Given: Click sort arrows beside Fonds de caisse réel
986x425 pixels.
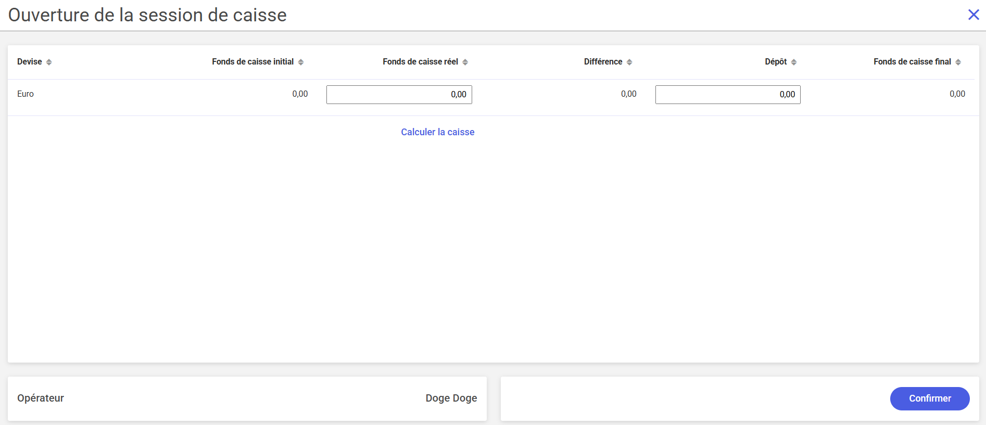Looking at the screenshot, I should click(x=465, y=62).
